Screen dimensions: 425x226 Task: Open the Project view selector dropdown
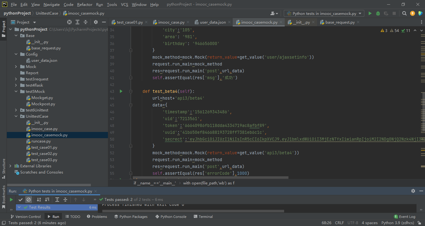pyautogui.click(x=24, y=22)
